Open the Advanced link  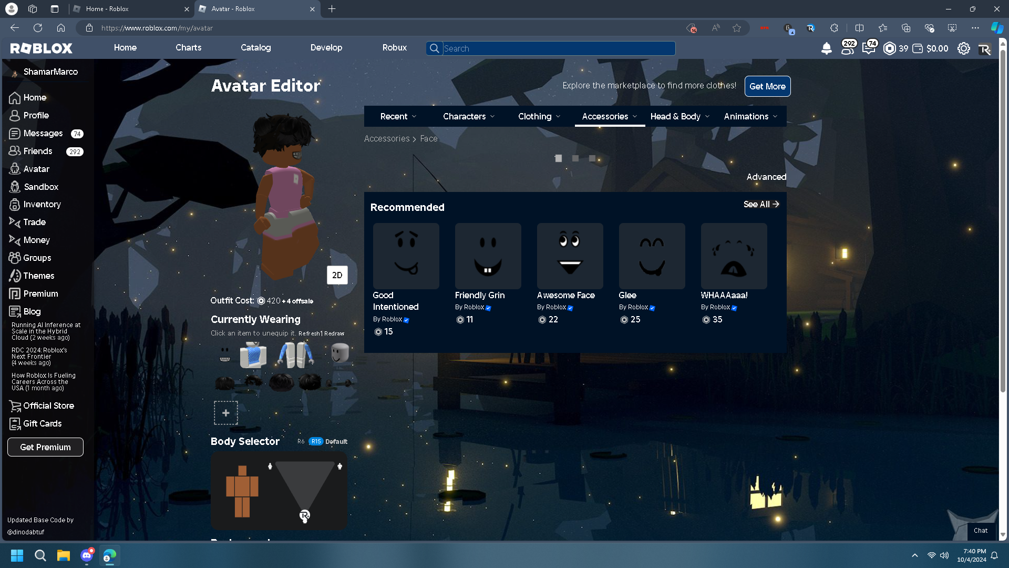pyautogui.click(x=766, y=177)
